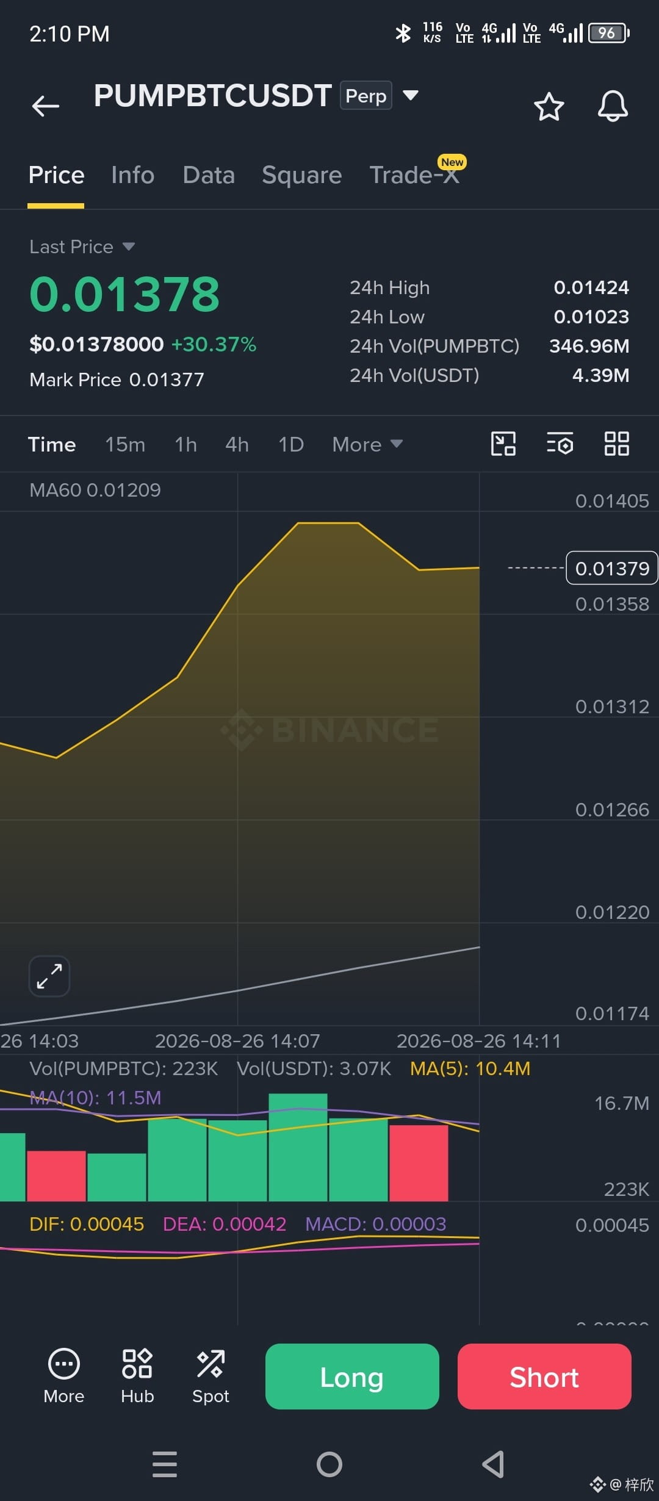Tap the 2026-08-26 14:07 time label
This screenshot has height=1501, width=659.
[237, 1041]
